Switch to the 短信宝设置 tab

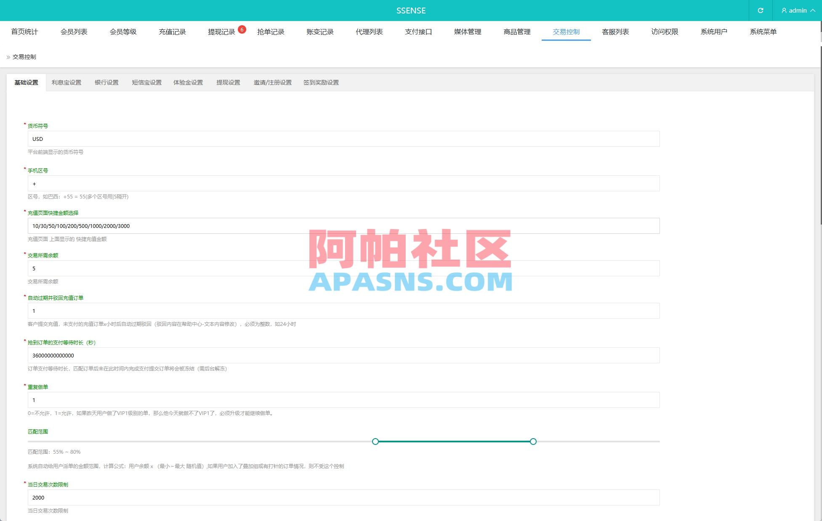pyautogui.click(x=146, y=82)
